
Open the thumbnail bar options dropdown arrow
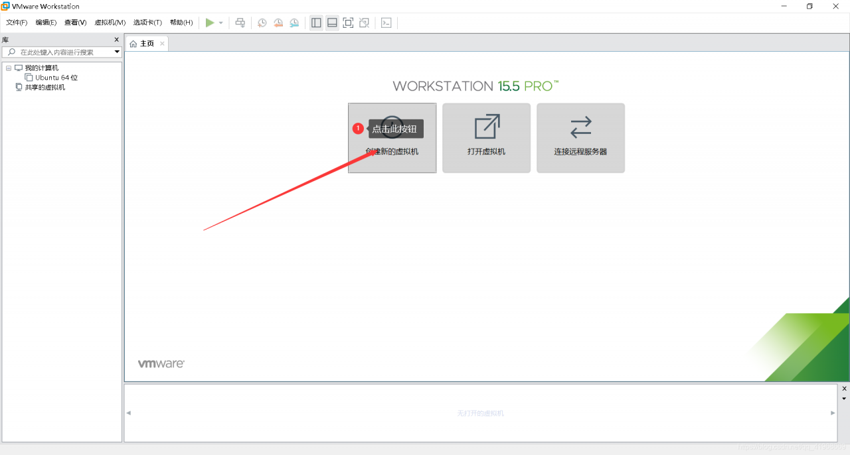tap(845, 399)
